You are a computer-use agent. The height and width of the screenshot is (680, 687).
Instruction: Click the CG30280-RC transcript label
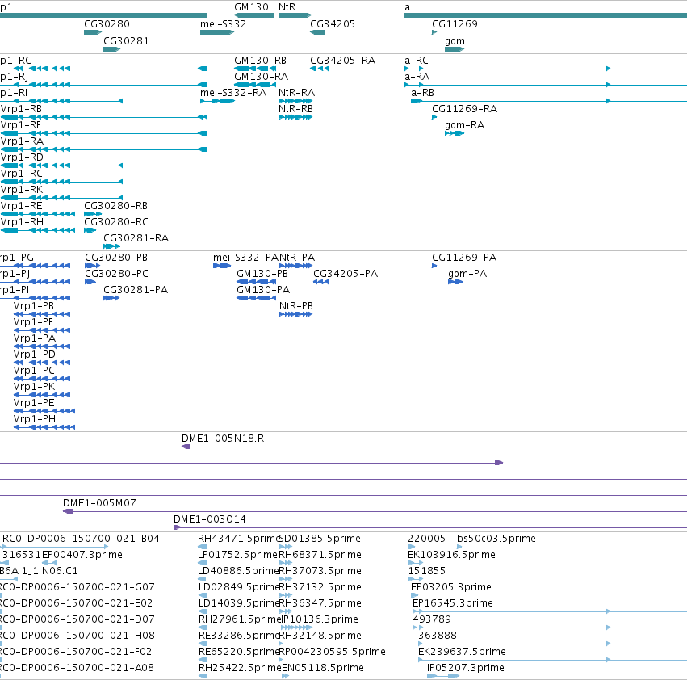[116, 222]
